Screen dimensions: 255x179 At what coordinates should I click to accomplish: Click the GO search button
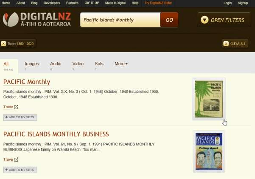click(x=169, y=20)
